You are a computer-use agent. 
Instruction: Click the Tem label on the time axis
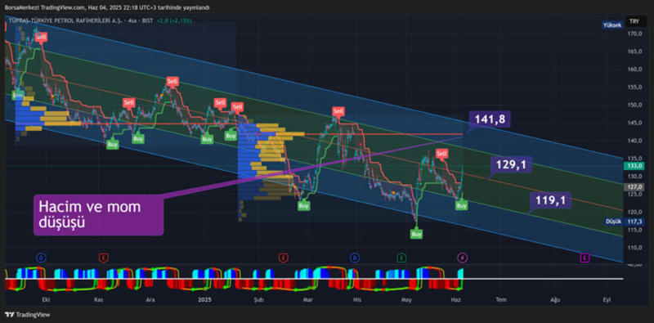(500, 299)
